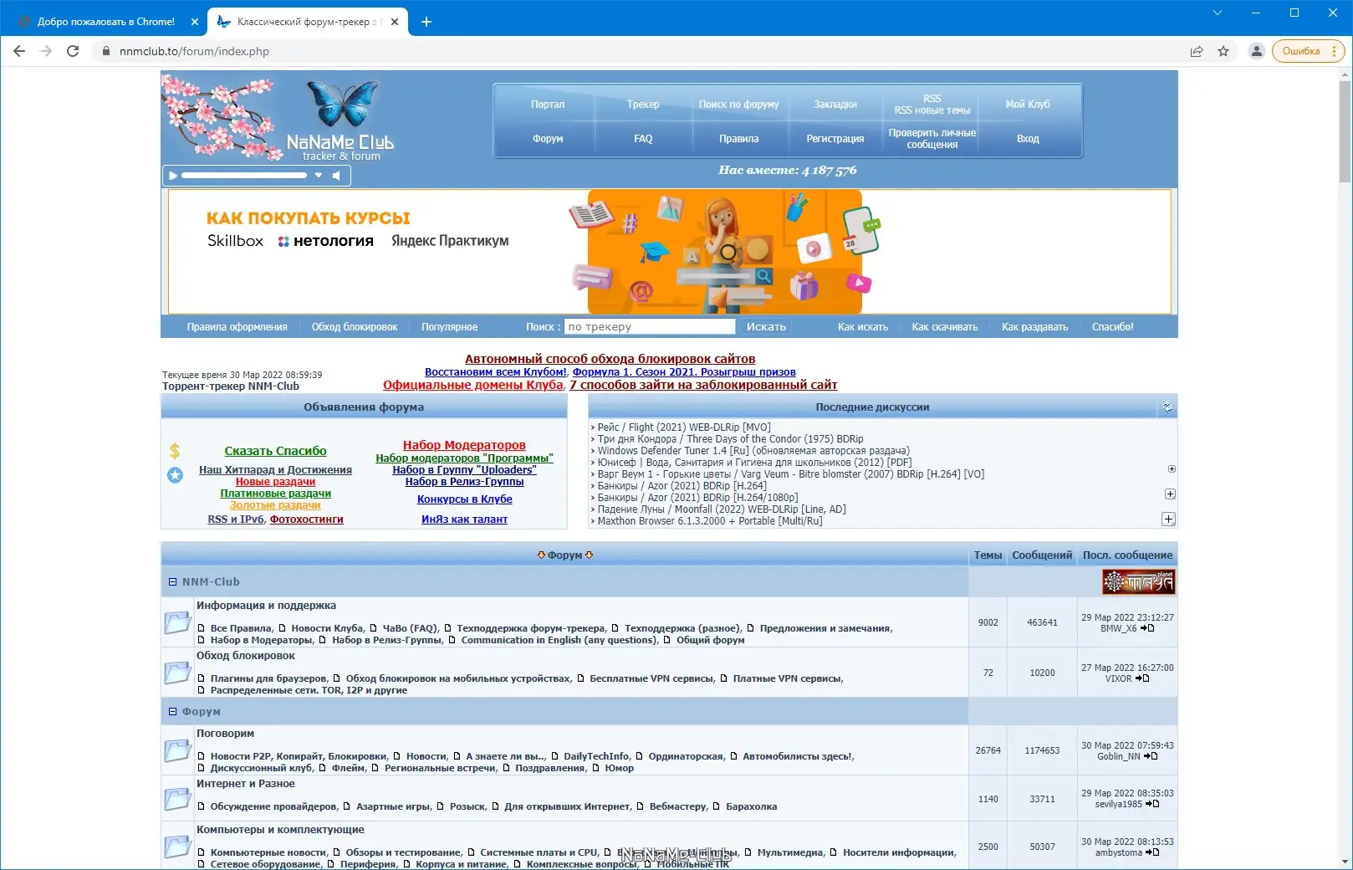Viewport: 1353px width, 870px height.
Task: Click the folder icon for Поговорим
Action: (x=177, y=750)
